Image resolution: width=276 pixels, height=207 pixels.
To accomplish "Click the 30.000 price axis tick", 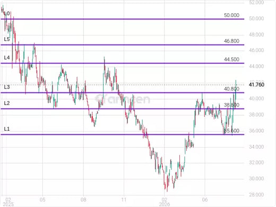I will point(256,178).
